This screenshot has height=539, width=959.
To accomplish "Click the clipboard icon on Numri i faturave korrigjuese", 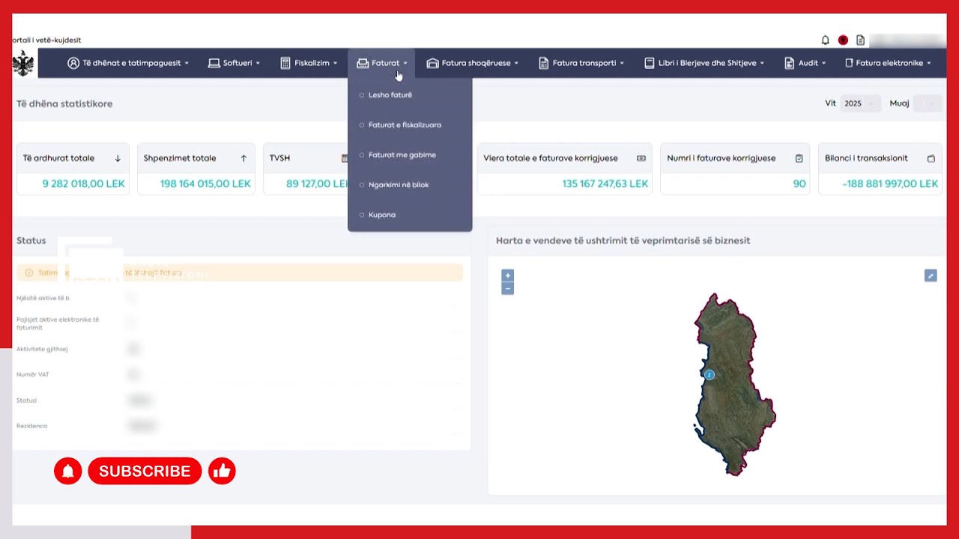I will [799, 159].
